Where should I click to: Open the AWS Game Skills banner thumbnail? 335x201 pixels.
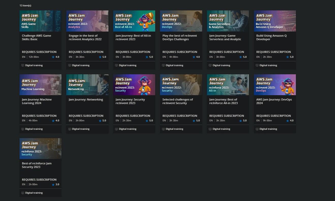(40, 21)
